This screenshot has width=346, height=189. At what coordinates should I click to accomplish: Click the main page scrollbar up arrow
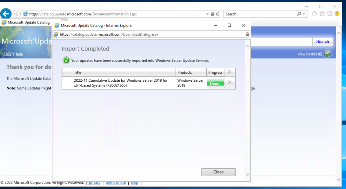tap(339, 33)
